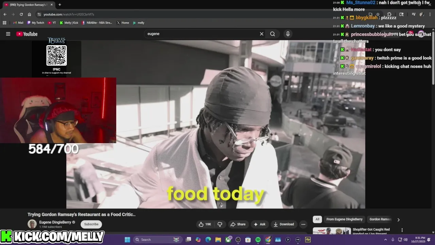Open the apps grid on bookmarks bar
Screen dimensions: 435x245
[x=4, y=23]
